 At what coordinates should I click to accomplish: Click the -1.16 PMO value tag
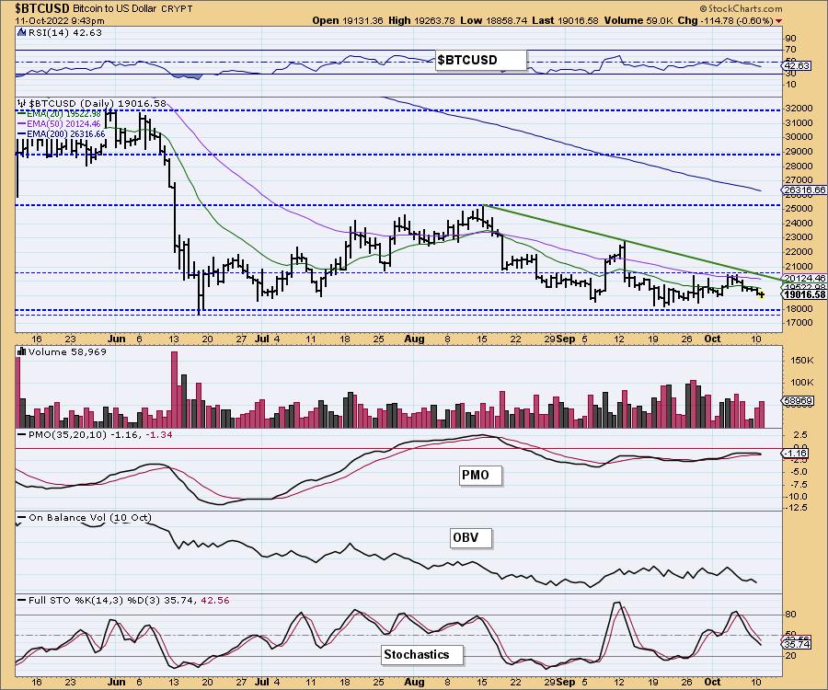coord(795,453)
